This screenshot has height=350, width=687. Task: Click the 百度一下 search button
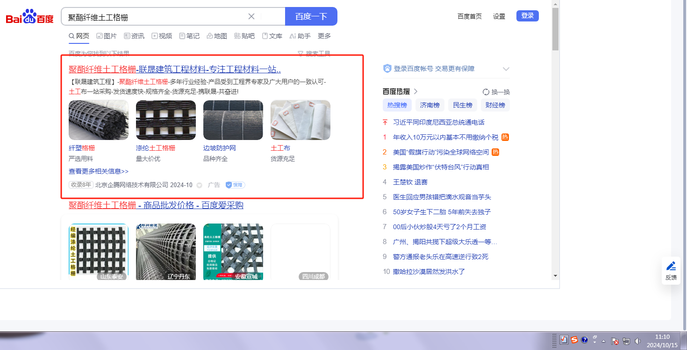pyautogui.click(x=311, y=16)
